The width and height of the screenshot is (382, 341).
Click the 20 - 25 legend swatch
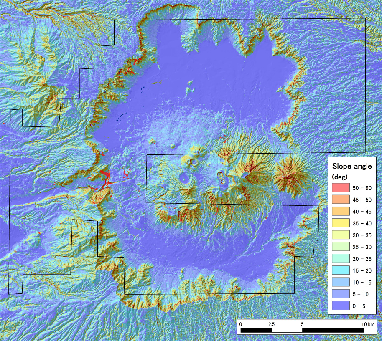pos(341,258)
